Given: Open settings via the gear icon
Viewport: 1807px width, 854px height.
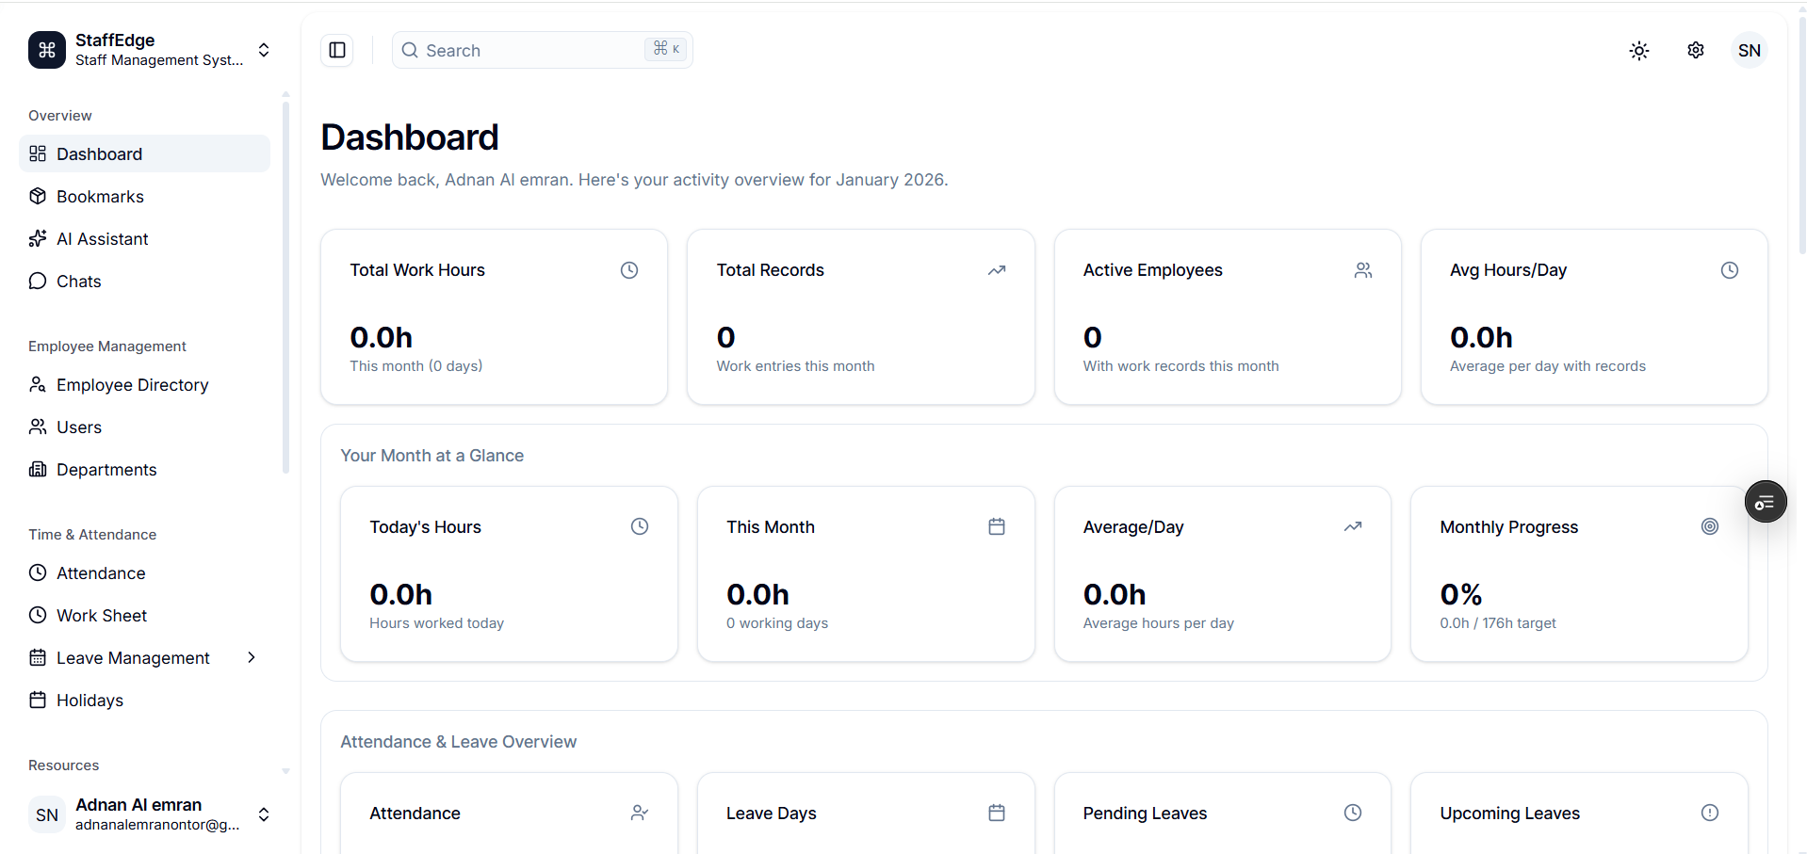Looking at the screenshot, I should pyautogui.click(x=1696, y=51).
